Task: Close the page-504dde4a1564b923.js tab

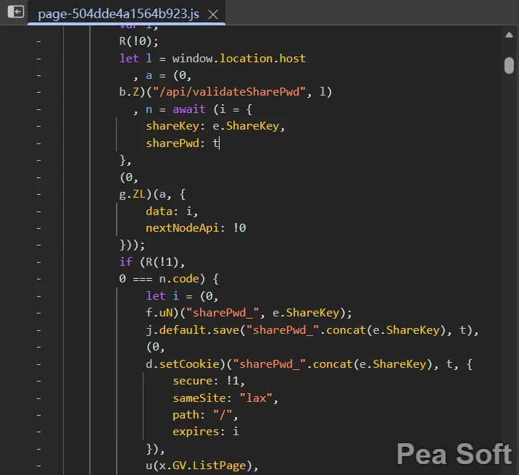Action: tap(213, 14)
